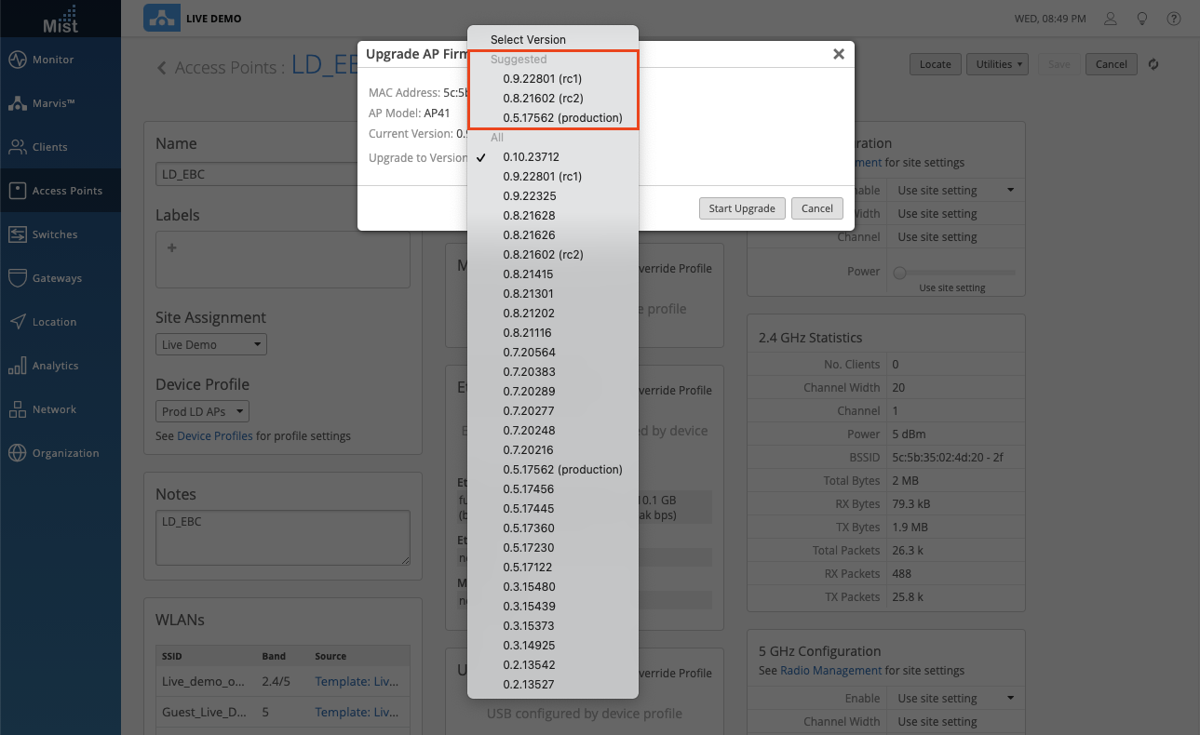Choose version 0.2.13527

click(x=553, y=684)
